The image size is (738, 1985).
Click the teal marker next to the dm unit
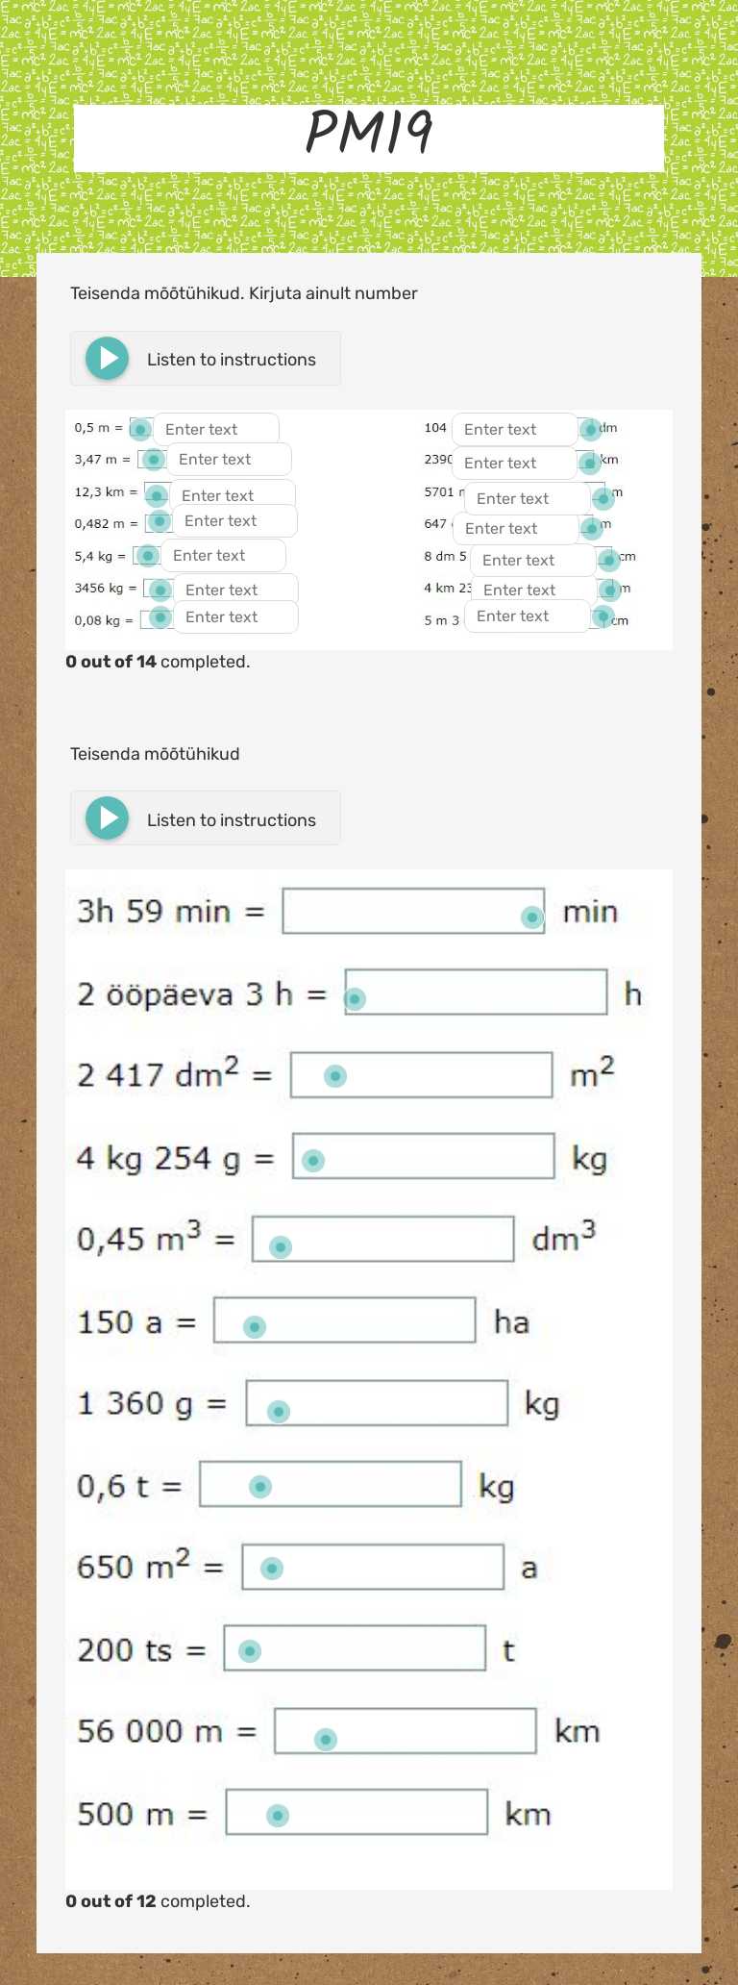591,429
